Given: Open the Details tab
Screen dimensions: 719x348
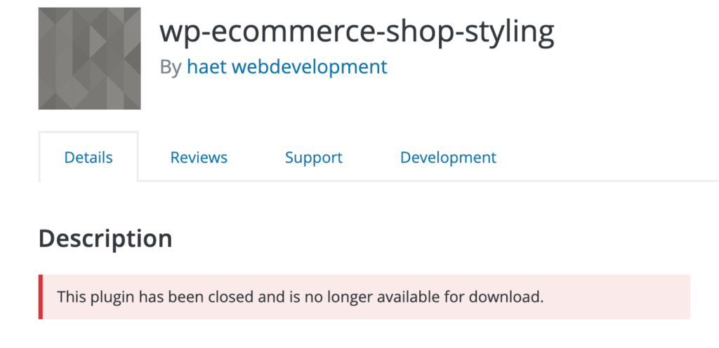Looking at the screenshot, I should (88, 158).
